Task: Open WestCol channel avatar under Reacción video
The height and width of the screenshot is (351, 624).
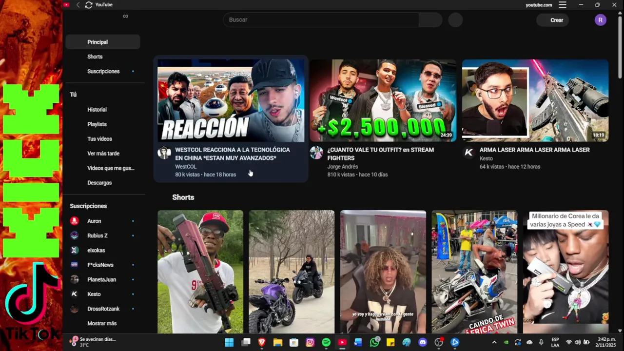Action: click(164, 153)
